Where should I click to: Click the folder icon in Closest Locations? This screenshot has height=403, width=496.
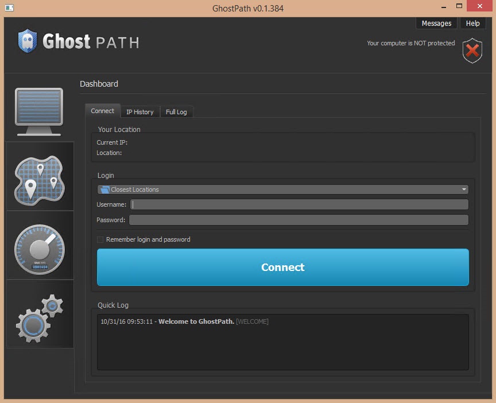point(104,190)
